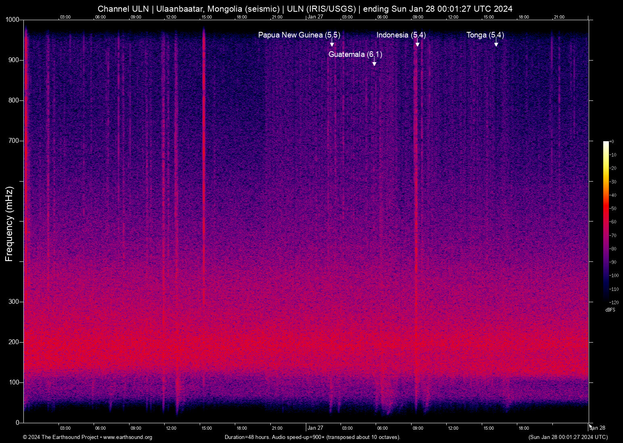Screen dimensions: 623x443
Task: Select the 1000 mHz frequency tick label
Action: click(13, 19)
